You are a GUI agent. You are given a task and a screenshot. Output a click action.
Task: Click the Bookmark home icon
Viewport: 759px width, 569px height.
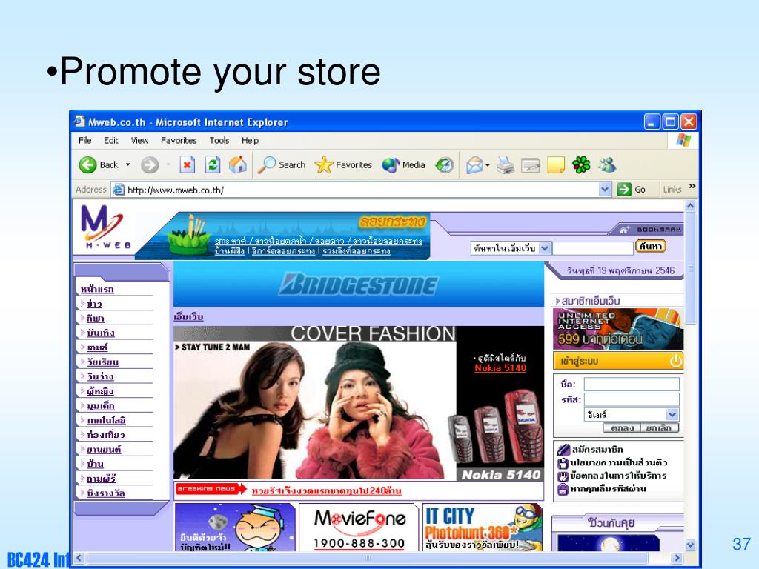click(x=624, y=230)
